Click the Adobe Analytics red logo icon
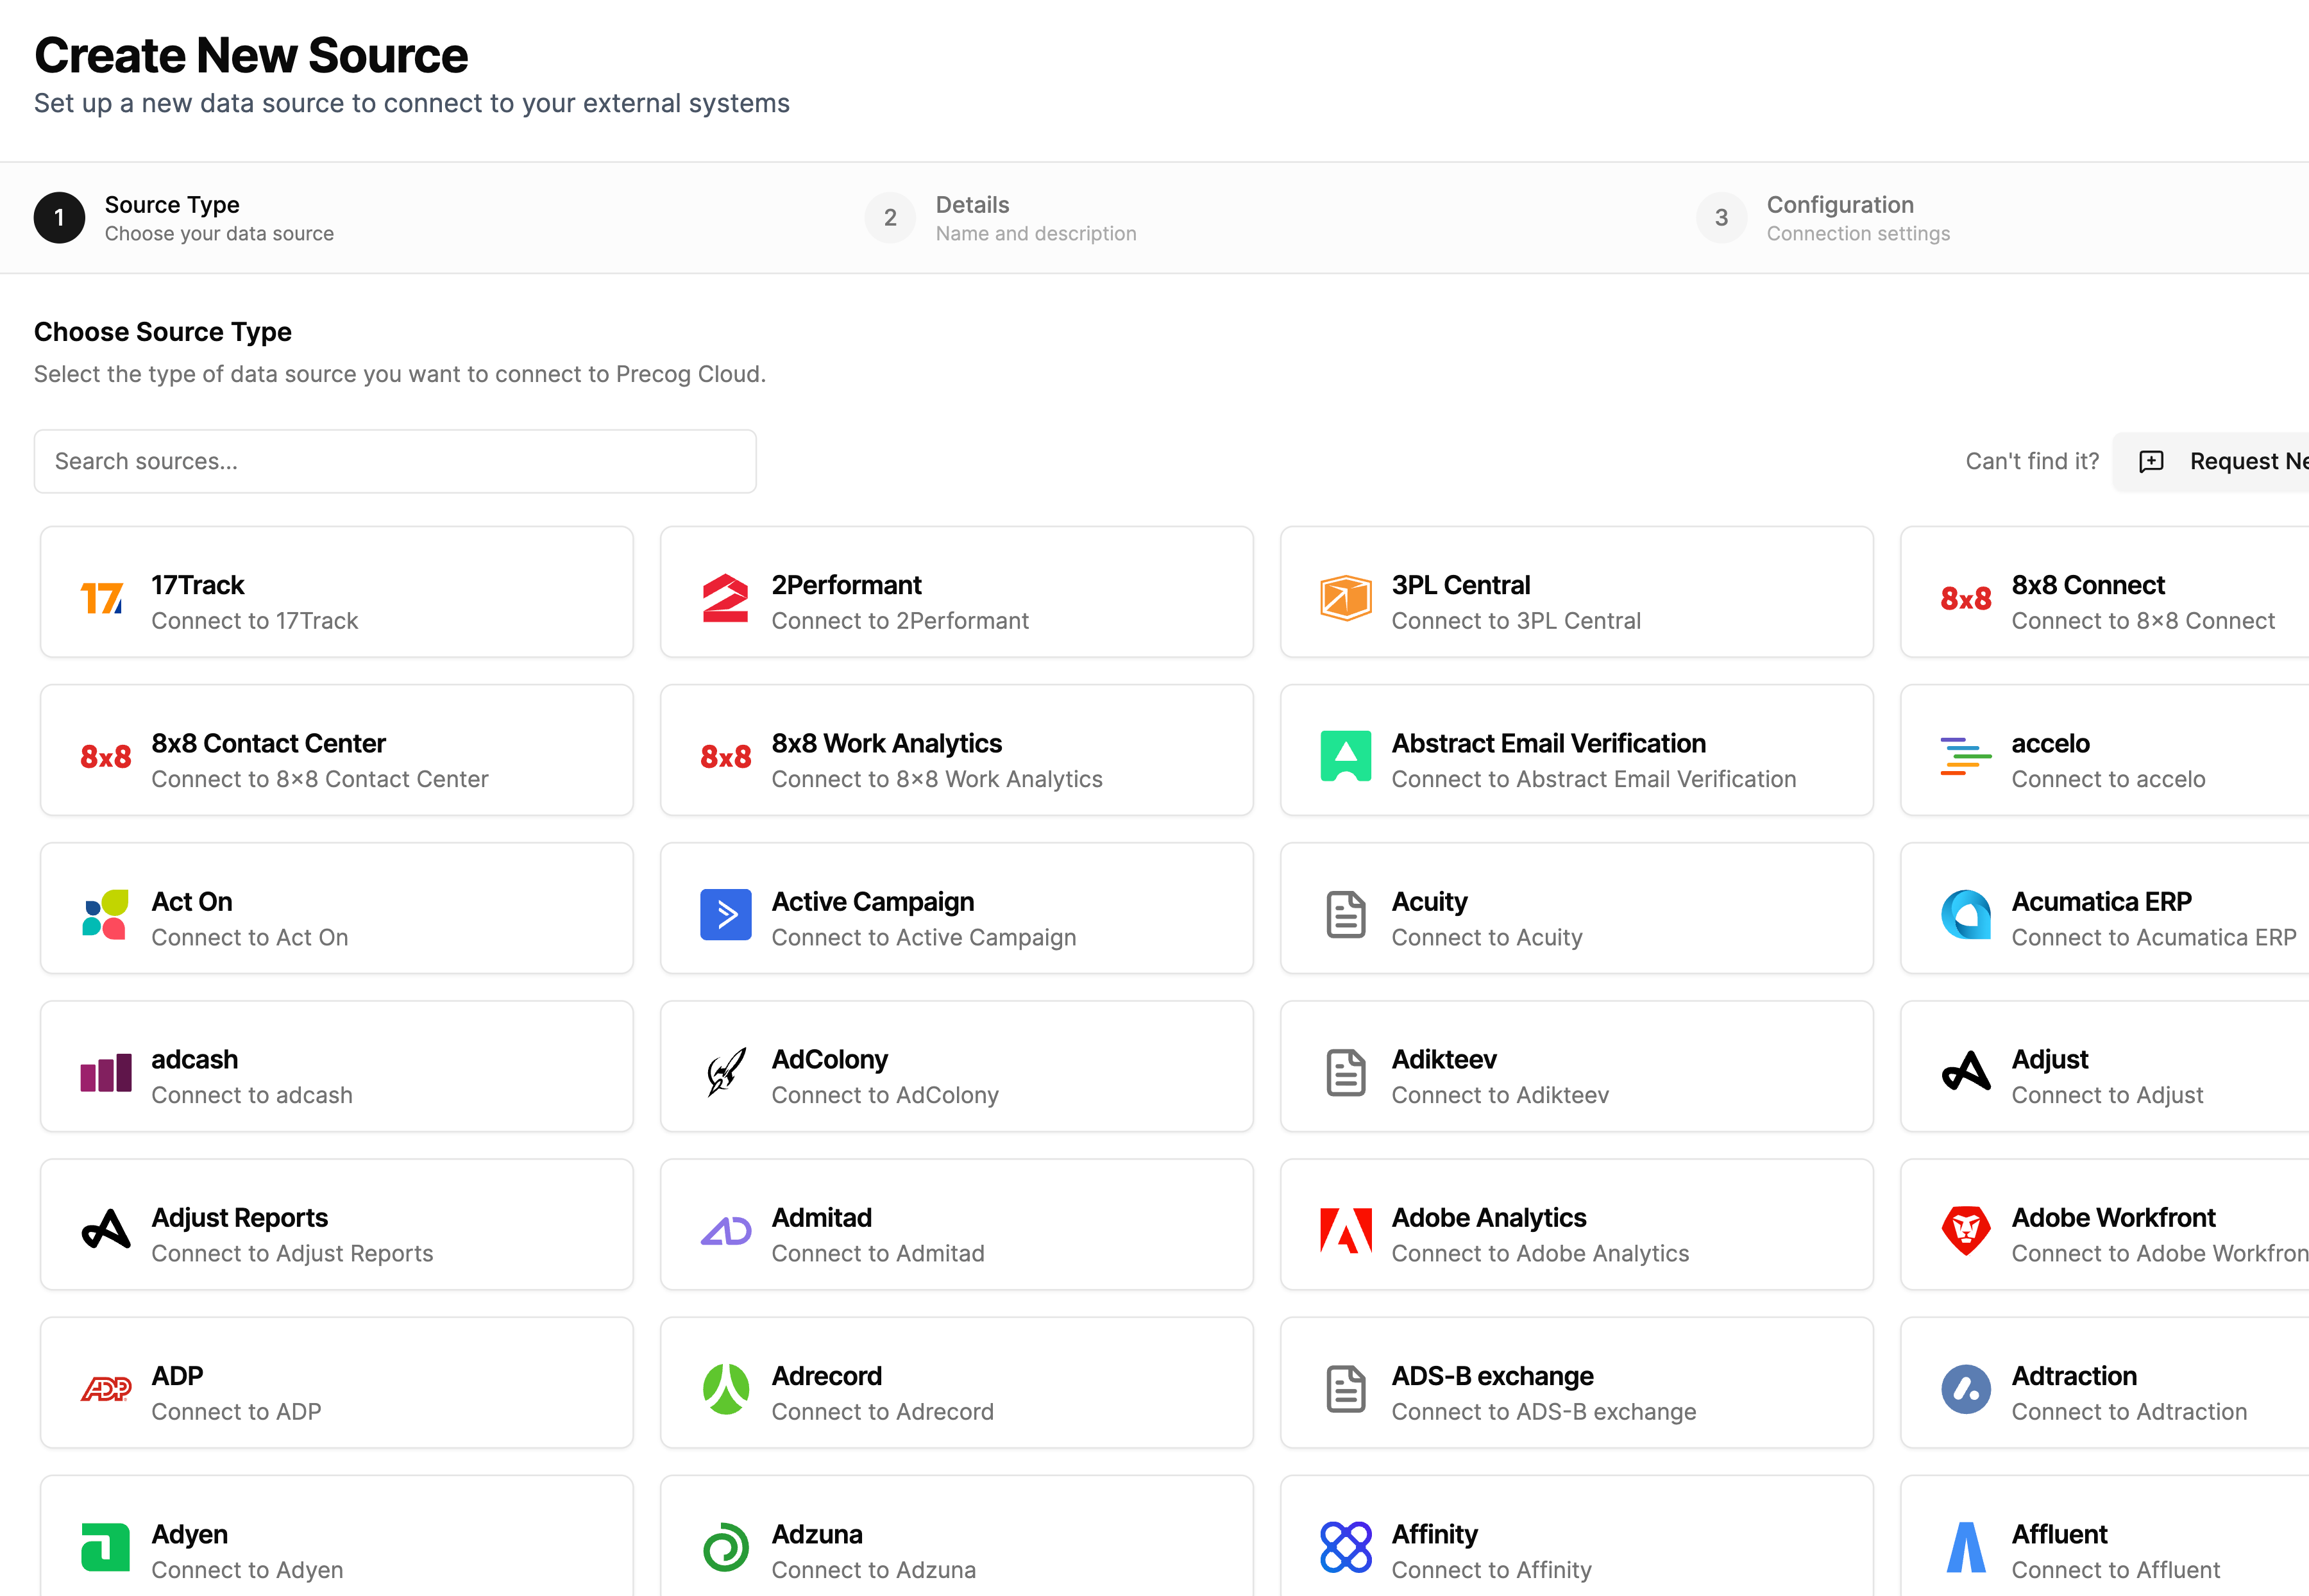The width and height of the screenshot is (2309, 1596). point(1346,1231)
